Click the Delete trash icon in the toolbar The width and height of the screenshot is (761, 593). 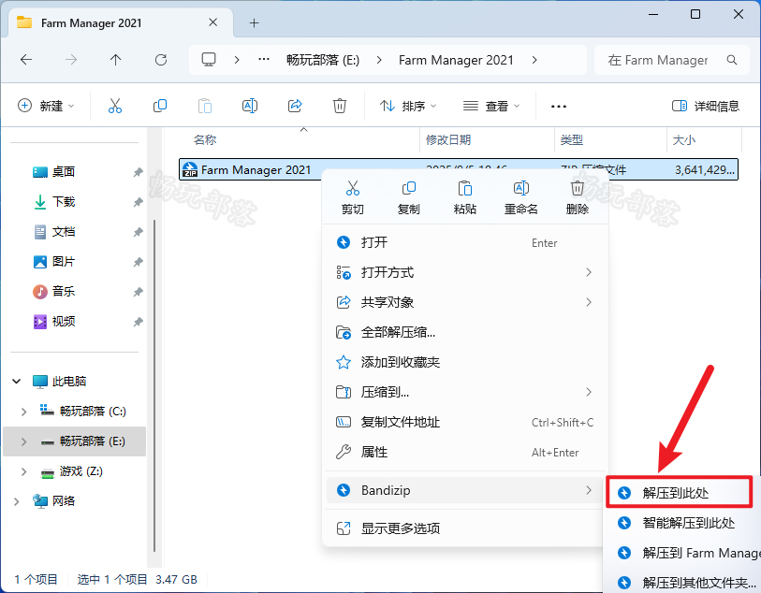[x=339, y=106]
